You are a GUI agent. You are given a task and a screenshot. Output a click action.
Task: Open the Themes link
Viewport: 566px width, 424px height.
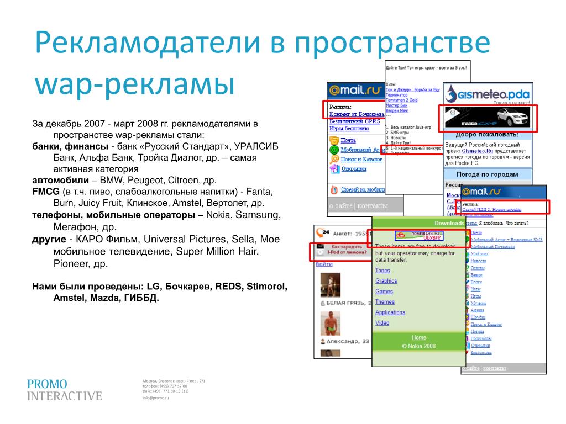click(385, 301)
